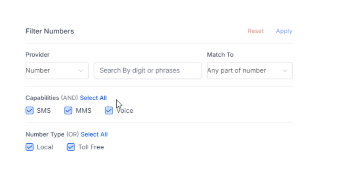Click the Voice label text
The height and width of the screenshot is (177, 362).
click(x=125, y=110)
